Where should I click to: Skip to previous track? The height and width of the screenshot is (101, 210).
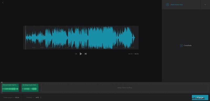(x=76, y=54)
